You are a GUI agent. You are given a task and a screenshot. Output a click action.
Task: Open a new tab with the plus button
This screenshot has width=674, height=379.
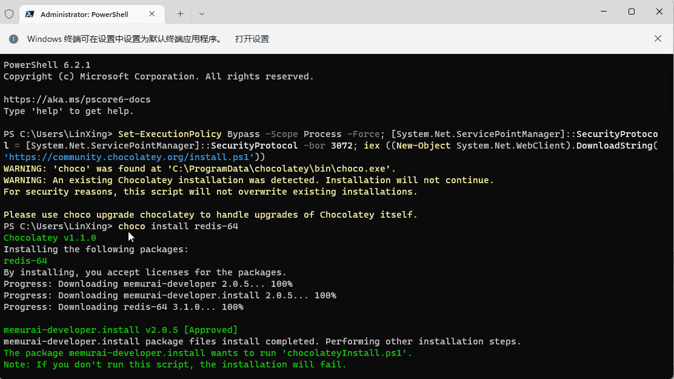(x=180, y=13)
